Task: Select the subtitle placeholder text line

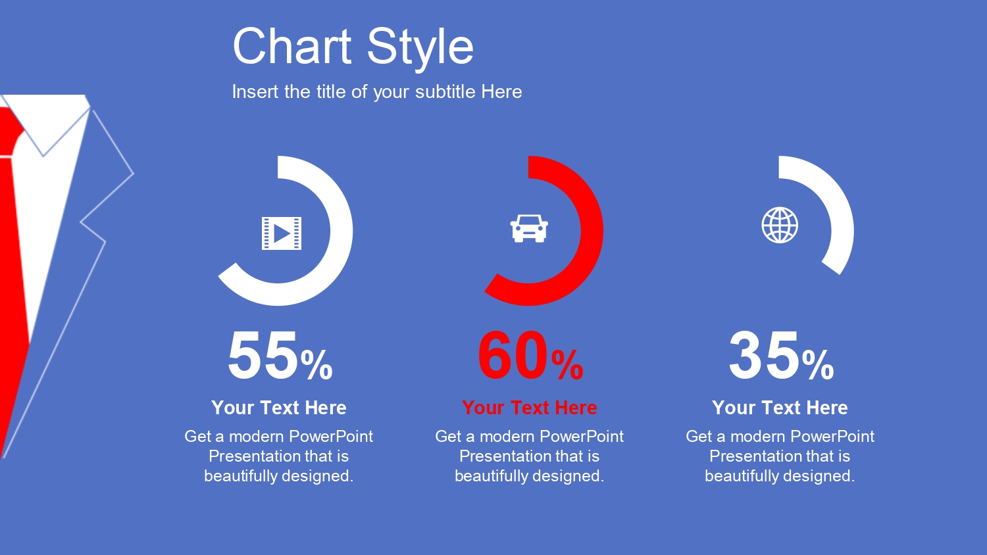Action: tap(377, 91)
